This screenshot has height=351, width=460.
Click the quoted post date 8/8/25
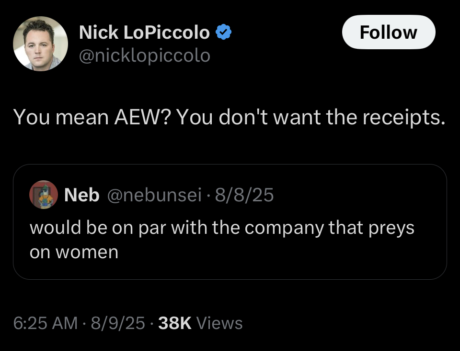tap(244, 195)
